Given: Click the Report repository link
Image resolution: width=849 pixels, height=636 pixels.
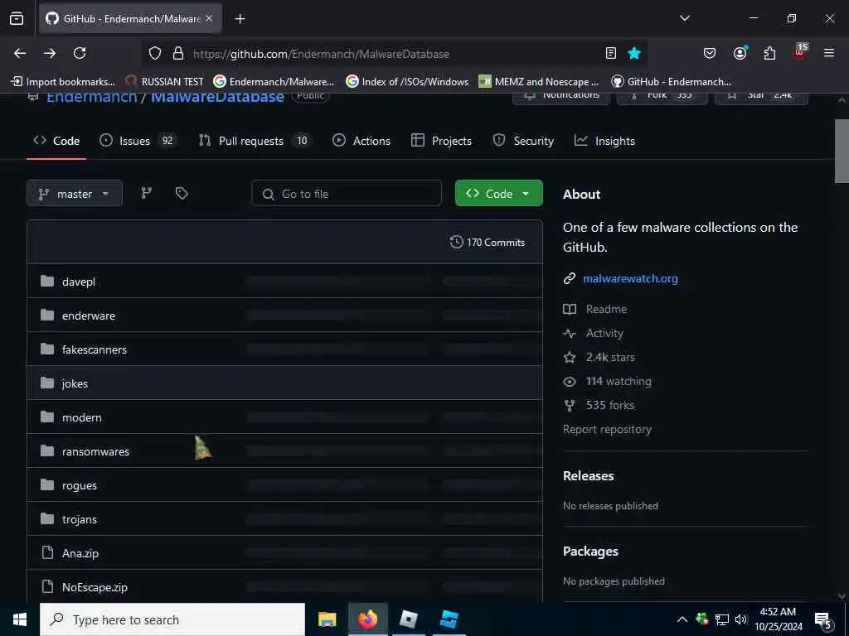Looking at the screenshot, I should coord(607,430).
